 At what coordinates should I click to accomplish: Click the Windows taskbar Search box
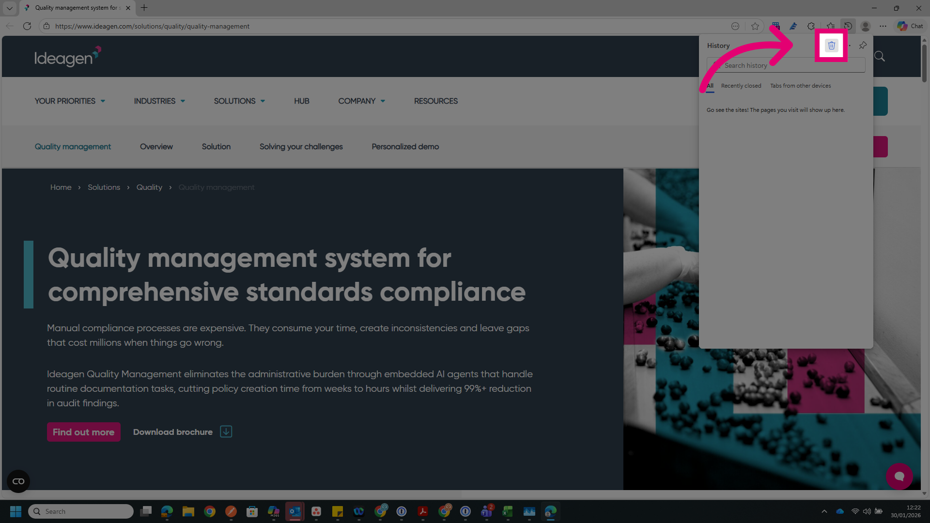click(x=81, y=511)
